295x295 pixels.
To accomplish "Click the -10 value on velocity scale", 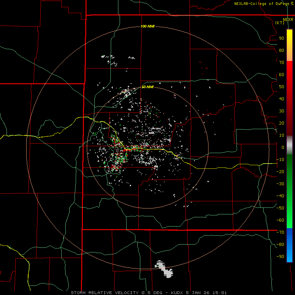I will point(280,160).
